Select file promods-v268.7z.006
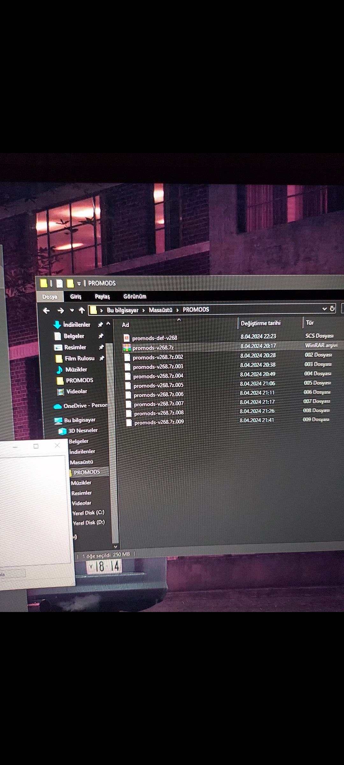This screenshot has width=344, height=765. click(159, 395)
